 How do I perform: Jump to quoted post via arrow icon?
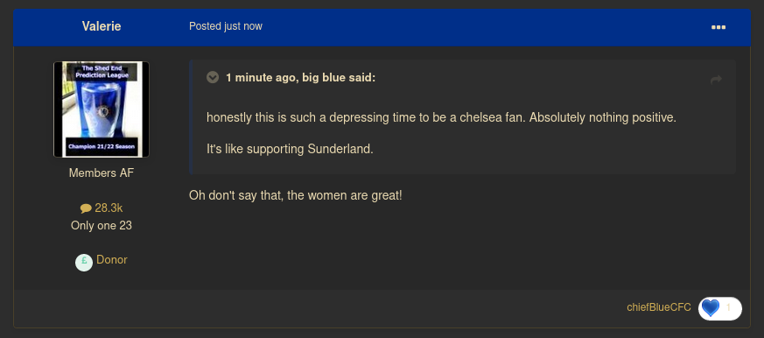tap(716, 80)
